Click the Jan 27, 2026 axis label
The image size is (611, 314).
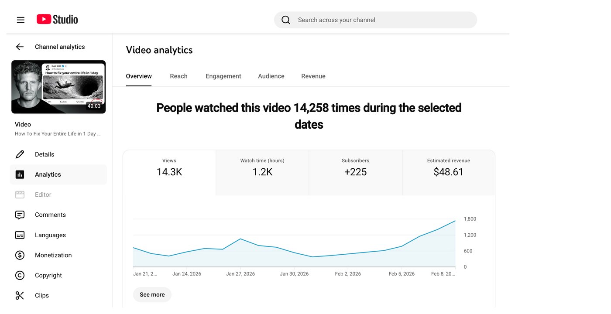pyautogui.click(x=240, y=274)
